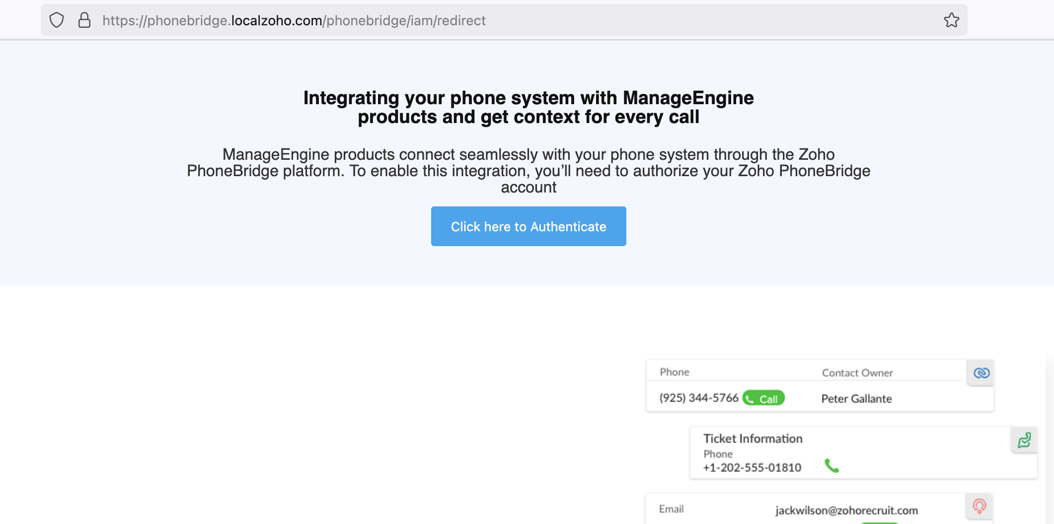Click the email jackwilson@zohorecruit.com

(x=846, y=510)
